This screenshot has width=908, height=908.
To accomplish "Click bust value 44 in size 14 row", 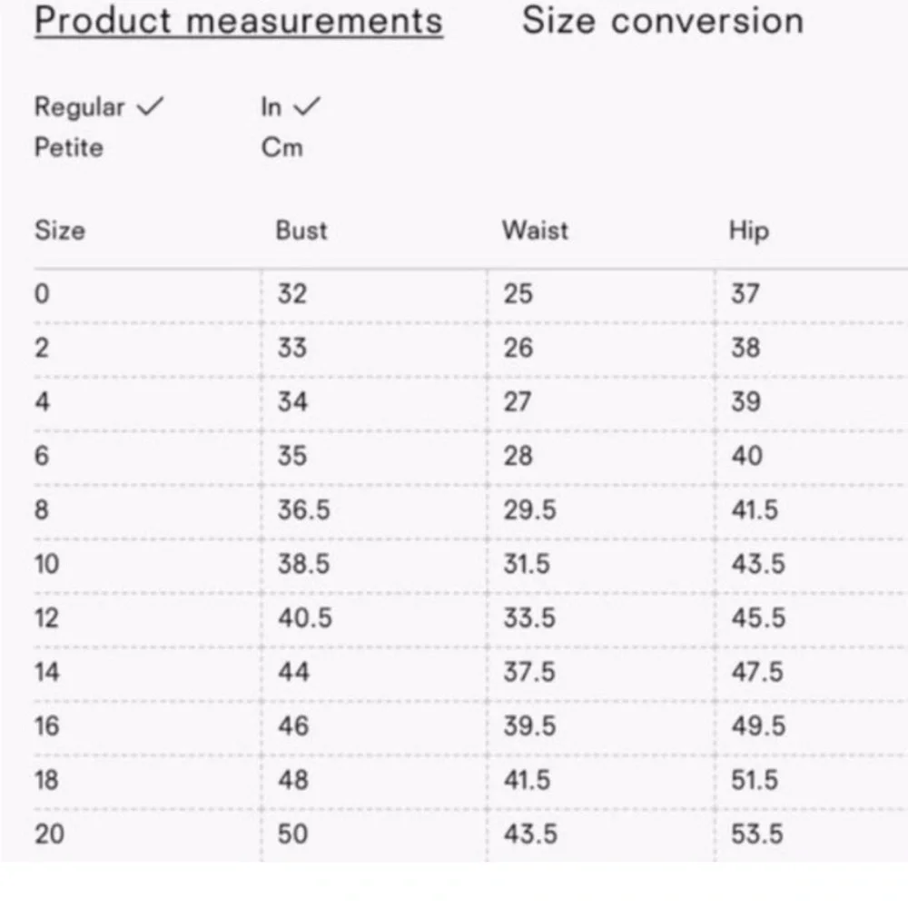I will tap(293, 672).
